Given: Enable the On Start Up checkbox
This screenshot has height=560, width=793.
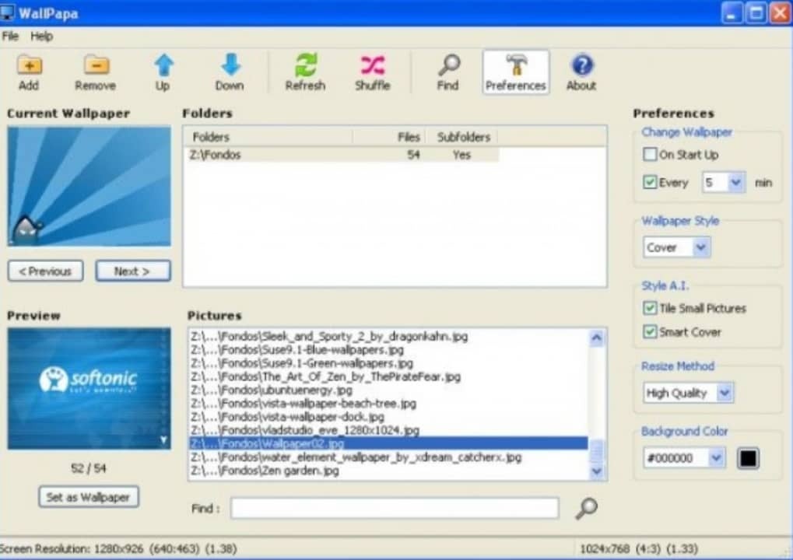Looking at the screenshot, I should 650,155.
